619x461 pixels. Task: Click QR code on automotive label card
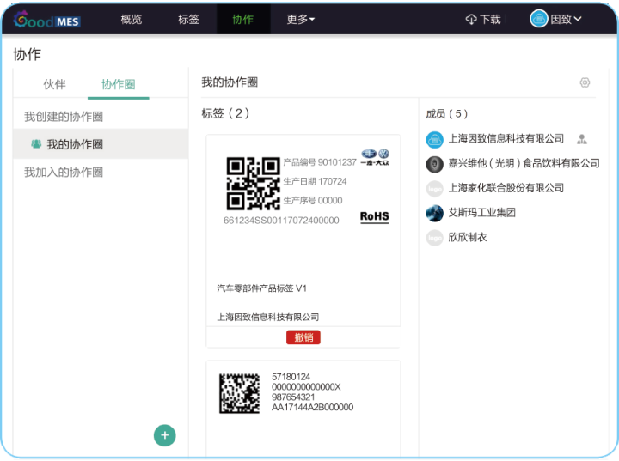click(253, 184)
